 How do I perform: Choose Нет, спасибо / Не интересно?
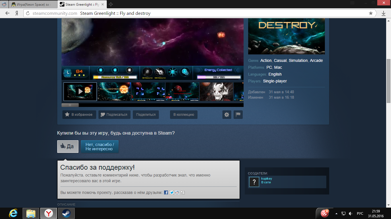tap(100, 147)
